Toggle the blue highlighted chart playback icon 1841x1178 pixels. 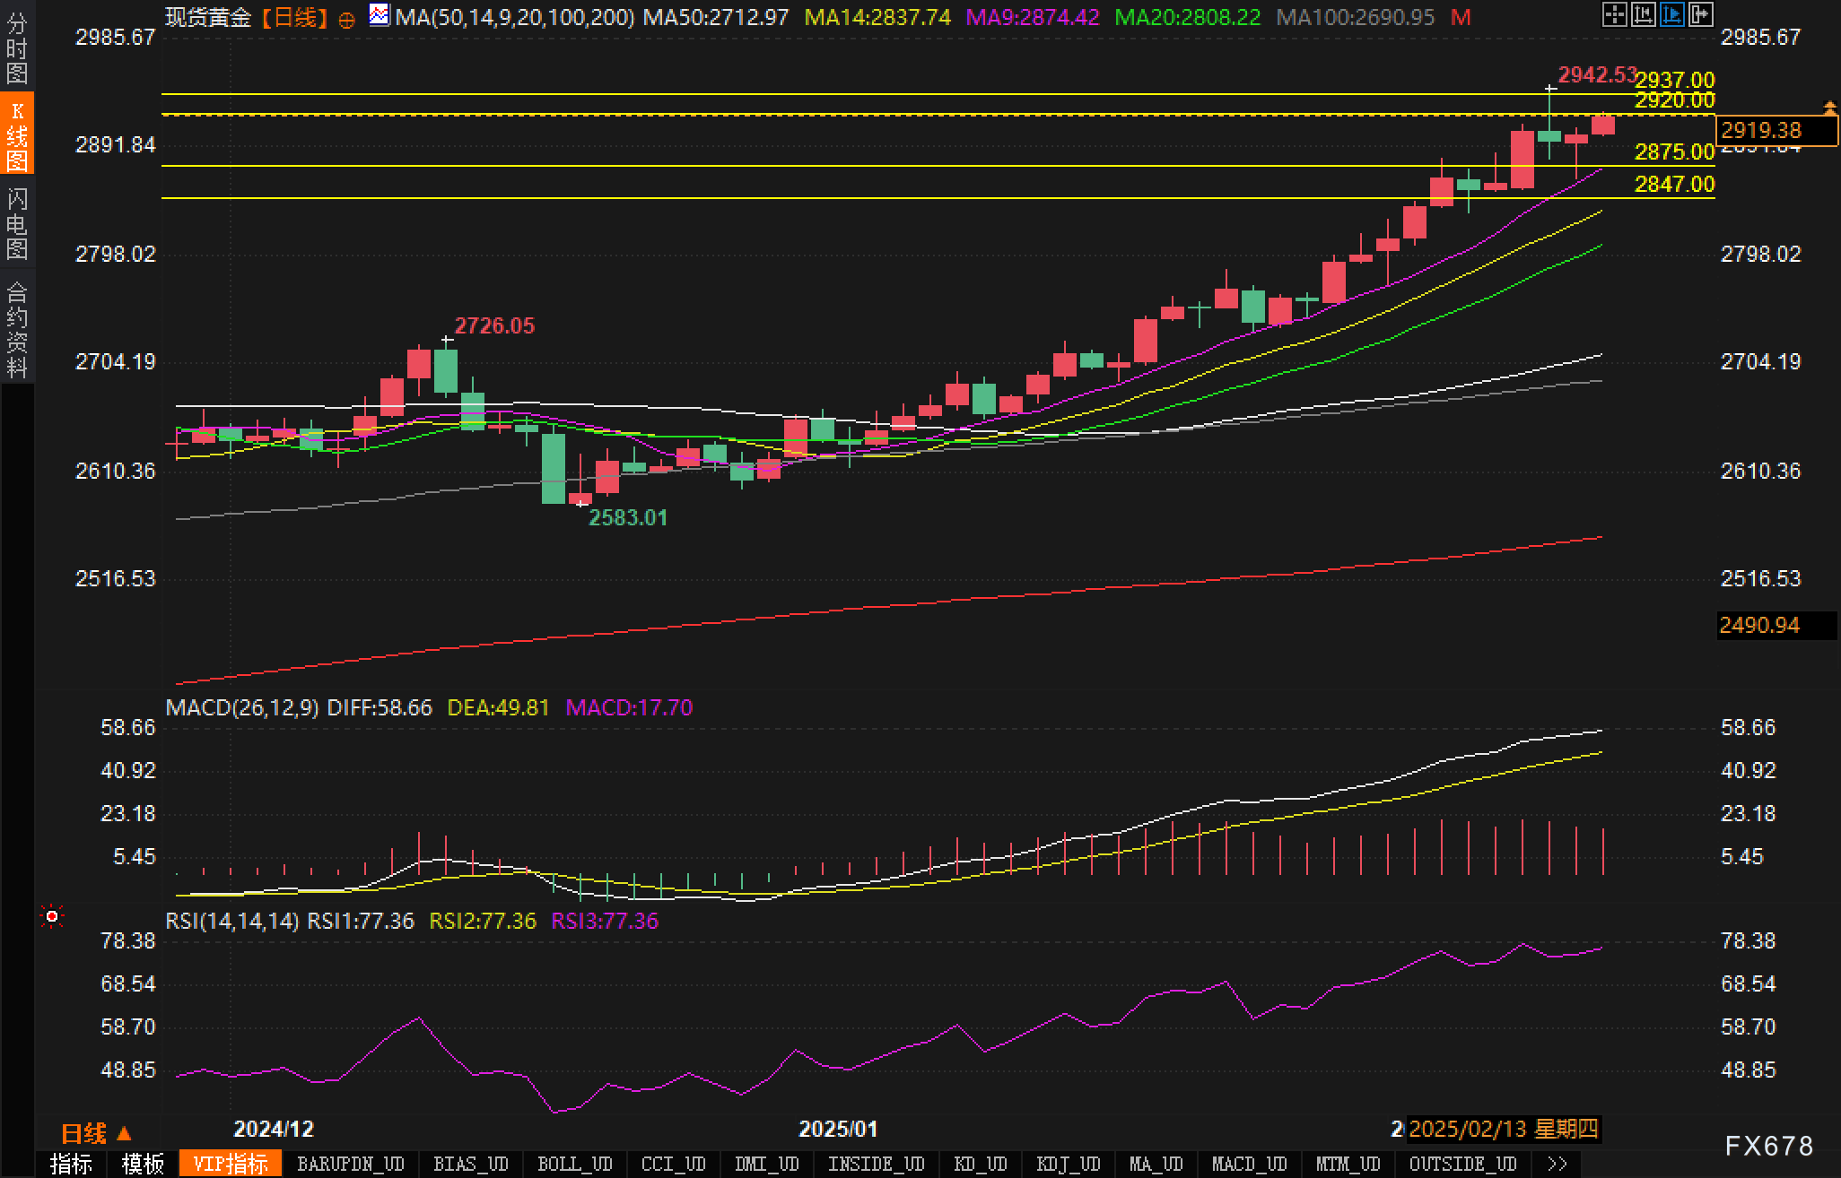(1671, 14)
